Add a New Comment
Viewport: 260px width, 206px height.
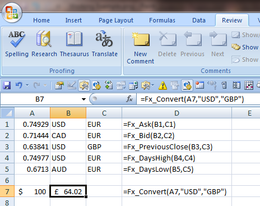point(141,48)
